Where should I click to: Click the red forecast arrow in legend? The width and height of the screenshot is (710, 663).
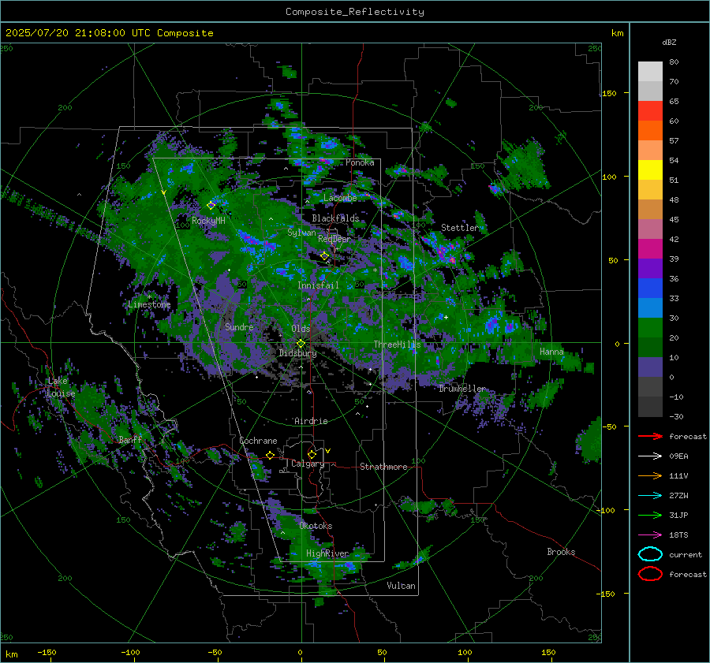click(x=650, y=436)
